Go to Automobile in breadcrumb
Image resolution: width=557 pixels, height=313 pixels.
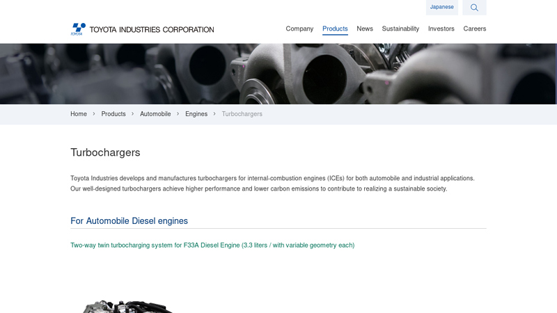coord(155,114)
